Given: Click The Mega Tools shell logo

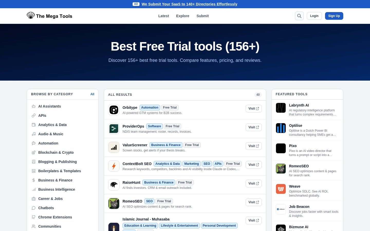Looking at the screenshot, I should pos(31,15).
